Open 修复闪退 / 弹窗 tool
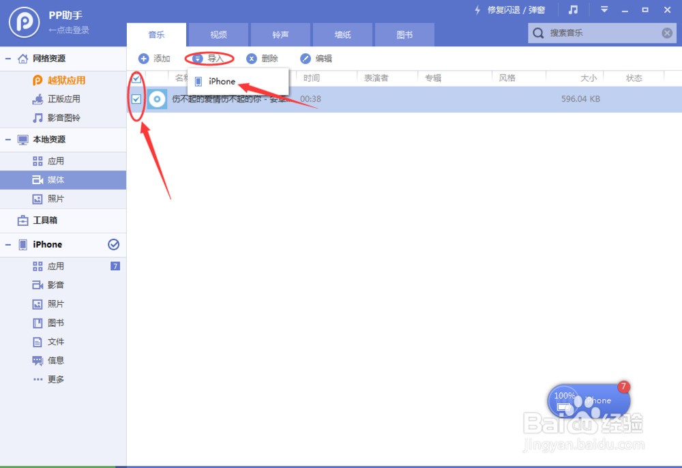 click(x=509, y=10)
